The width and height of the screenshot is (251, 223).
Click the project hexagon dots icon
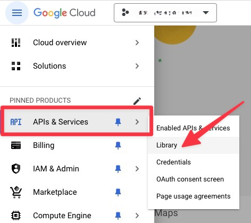125,13
